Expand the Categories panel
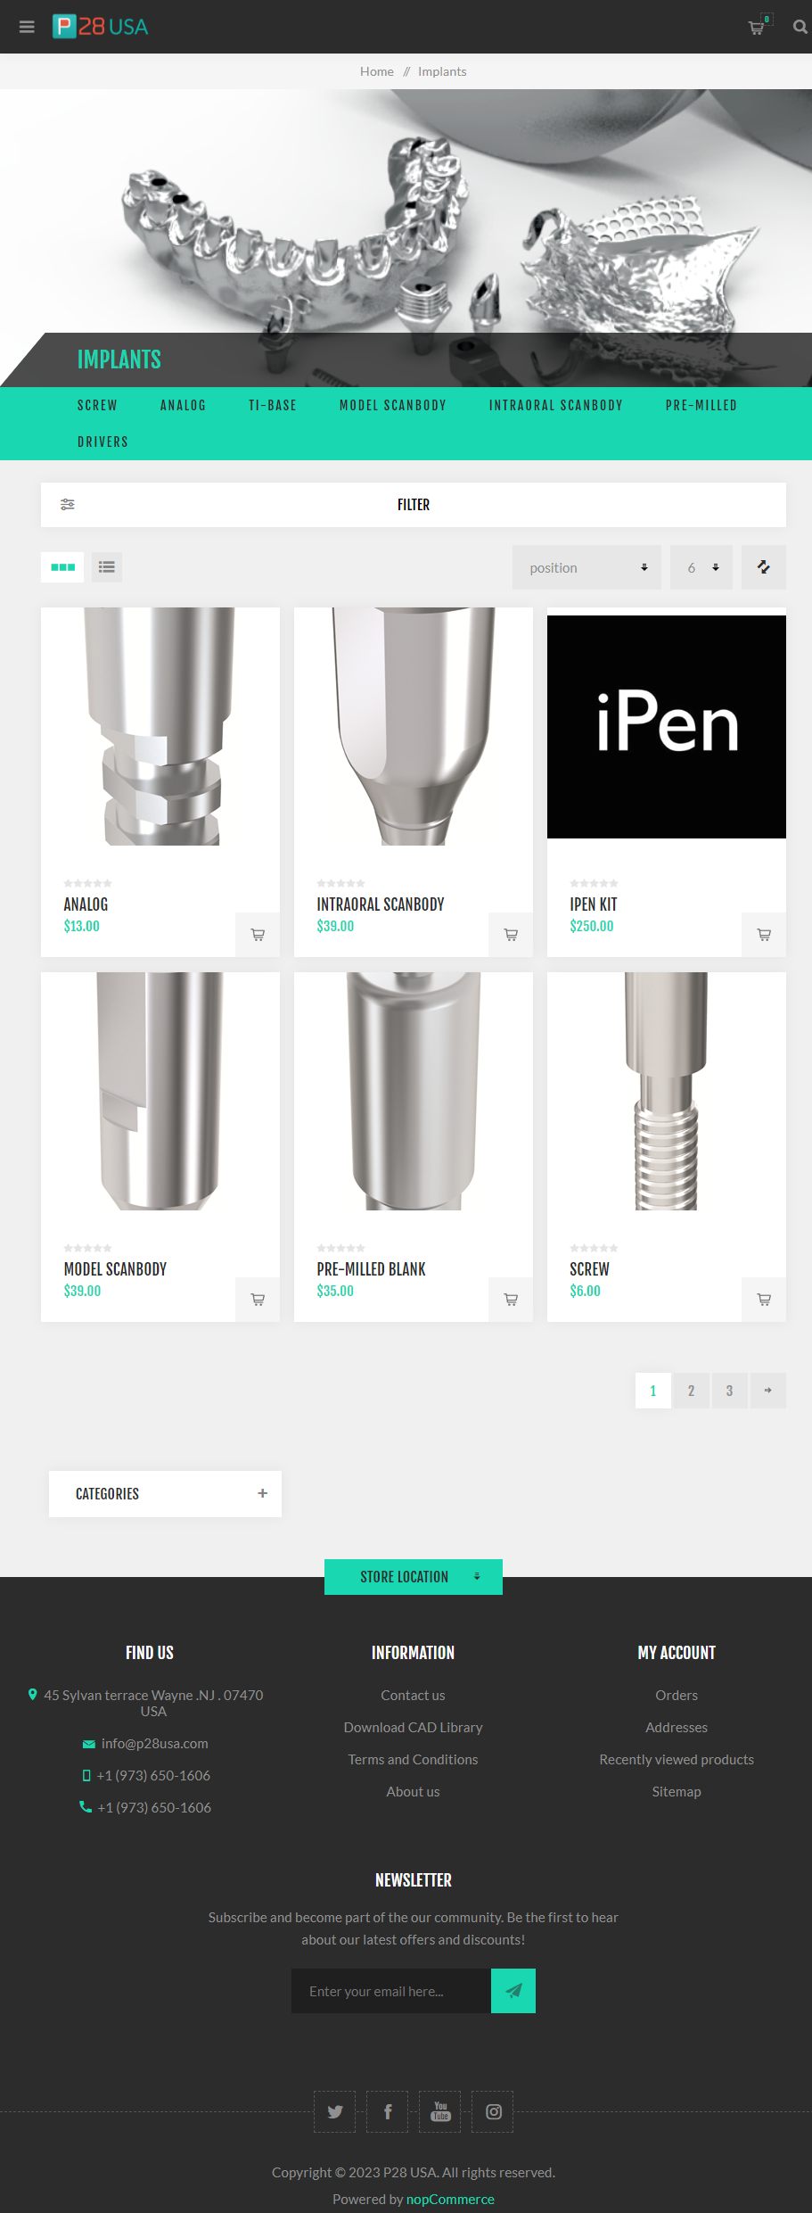 pos(165,1494)
